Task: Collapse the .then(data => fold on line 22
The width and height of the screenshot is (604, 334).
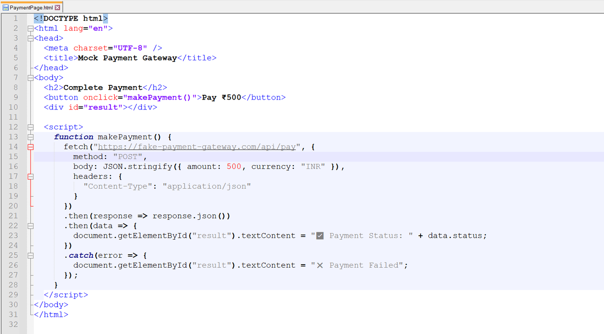Action: pyautogui.click(x=30, y=226)
